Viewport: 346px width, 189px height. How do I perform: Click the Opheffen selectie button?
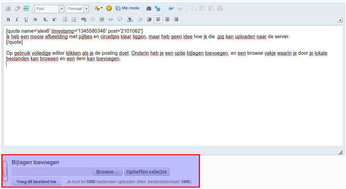(x=147, y=172)
